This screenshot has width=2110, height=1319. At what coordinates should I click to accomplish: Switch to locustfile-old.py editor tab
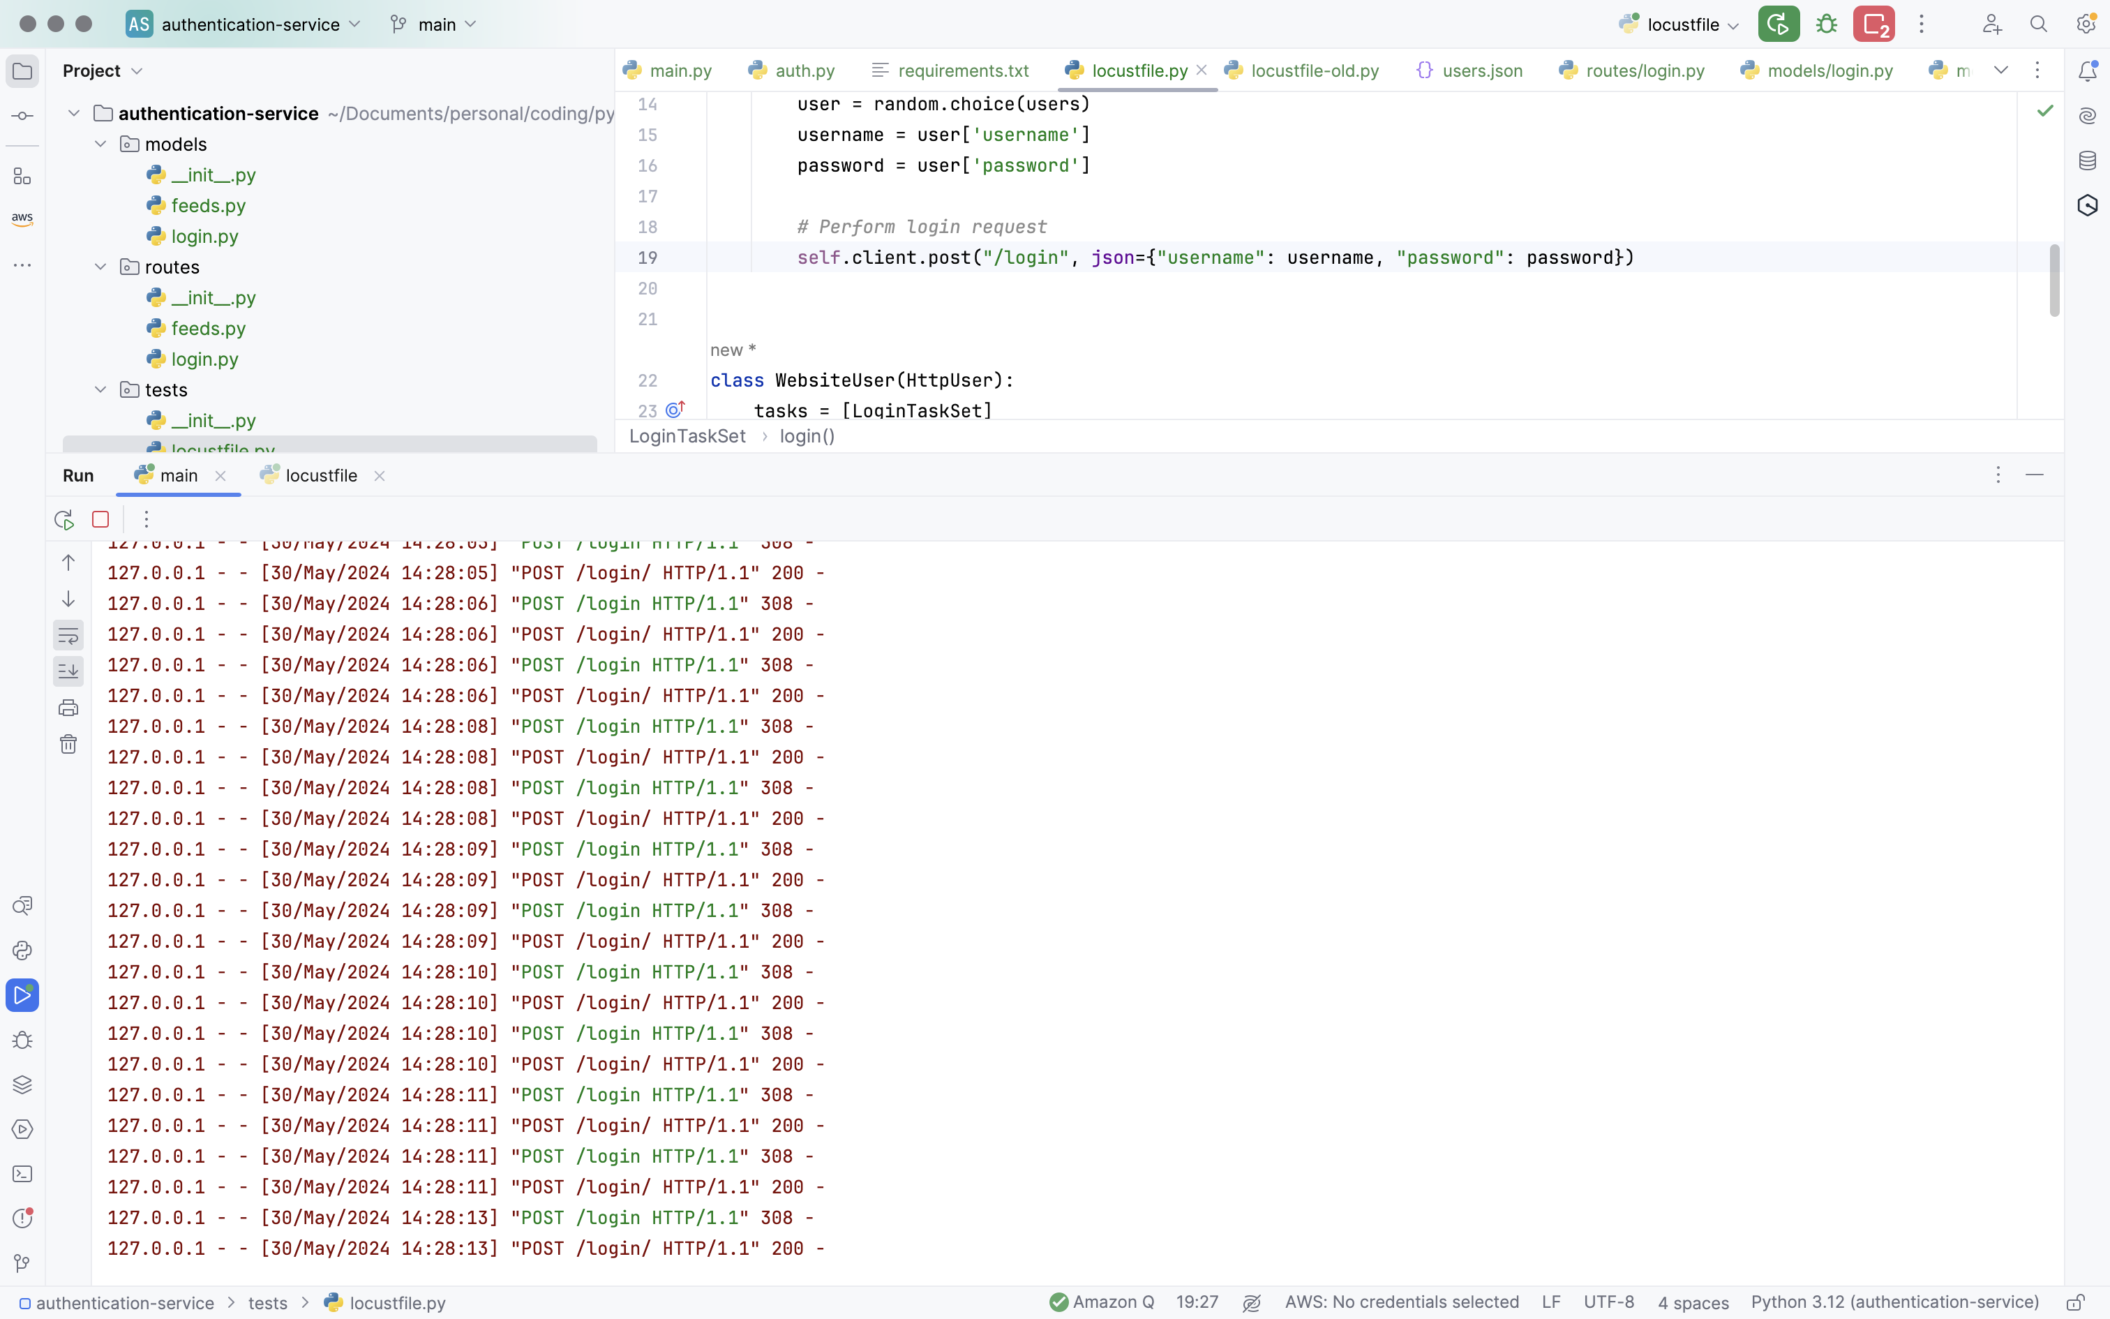click(1303, 70)
